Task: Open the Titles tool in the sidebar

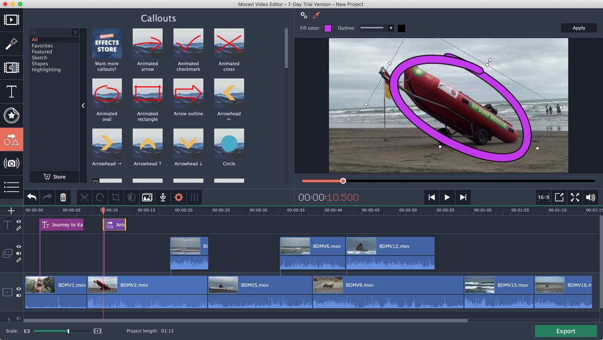Action: [x=11, y=91]
